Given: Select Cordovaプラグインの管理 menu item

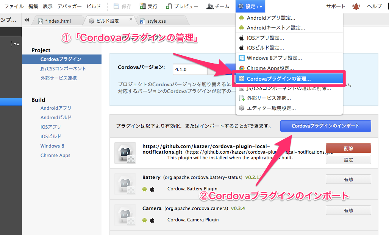Looking at the screenshot, I should (278, 79).
